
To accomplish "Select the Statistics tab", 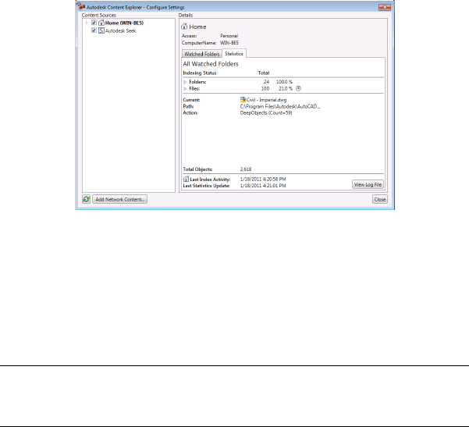I will tap(234, 54).
